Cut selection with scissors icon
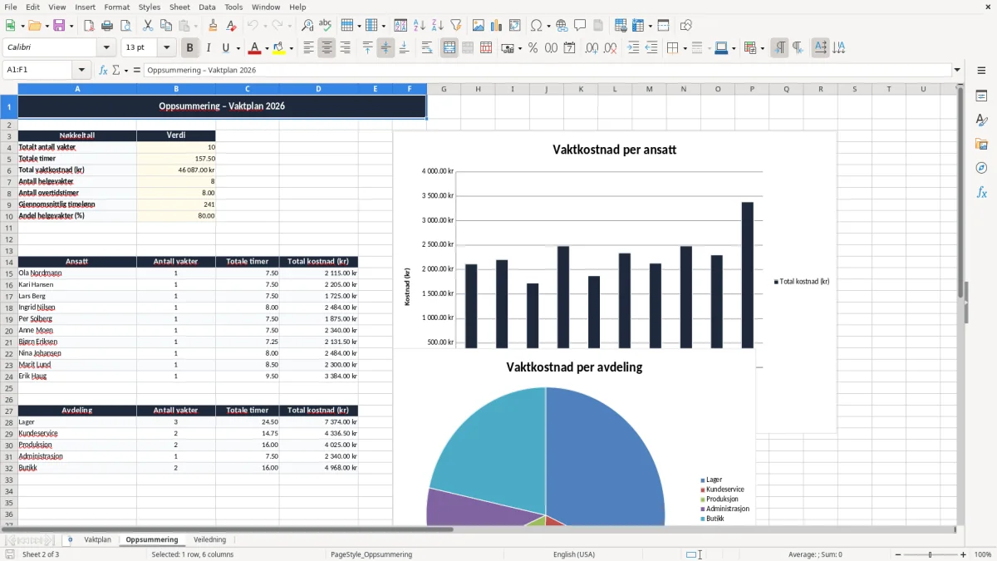997x561 pixels. pyautogui.click(x=147, y=26)
